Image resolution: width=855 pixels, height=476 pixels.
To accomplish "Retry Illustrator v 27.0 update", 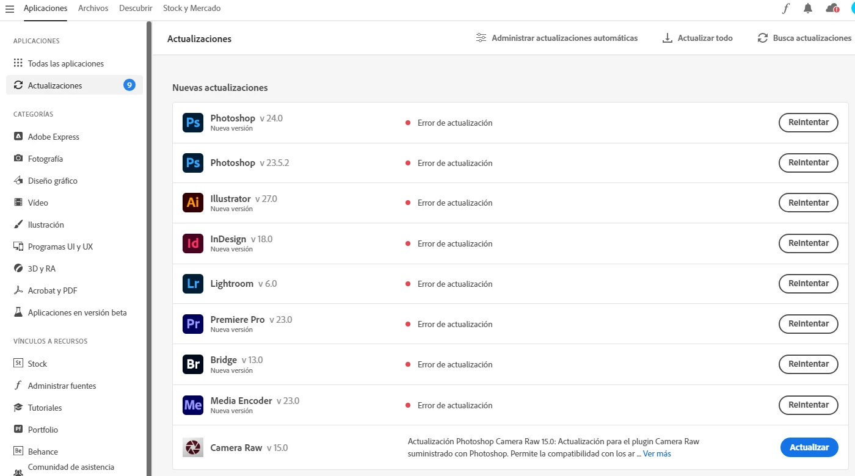I will click(x=809, y=203).
